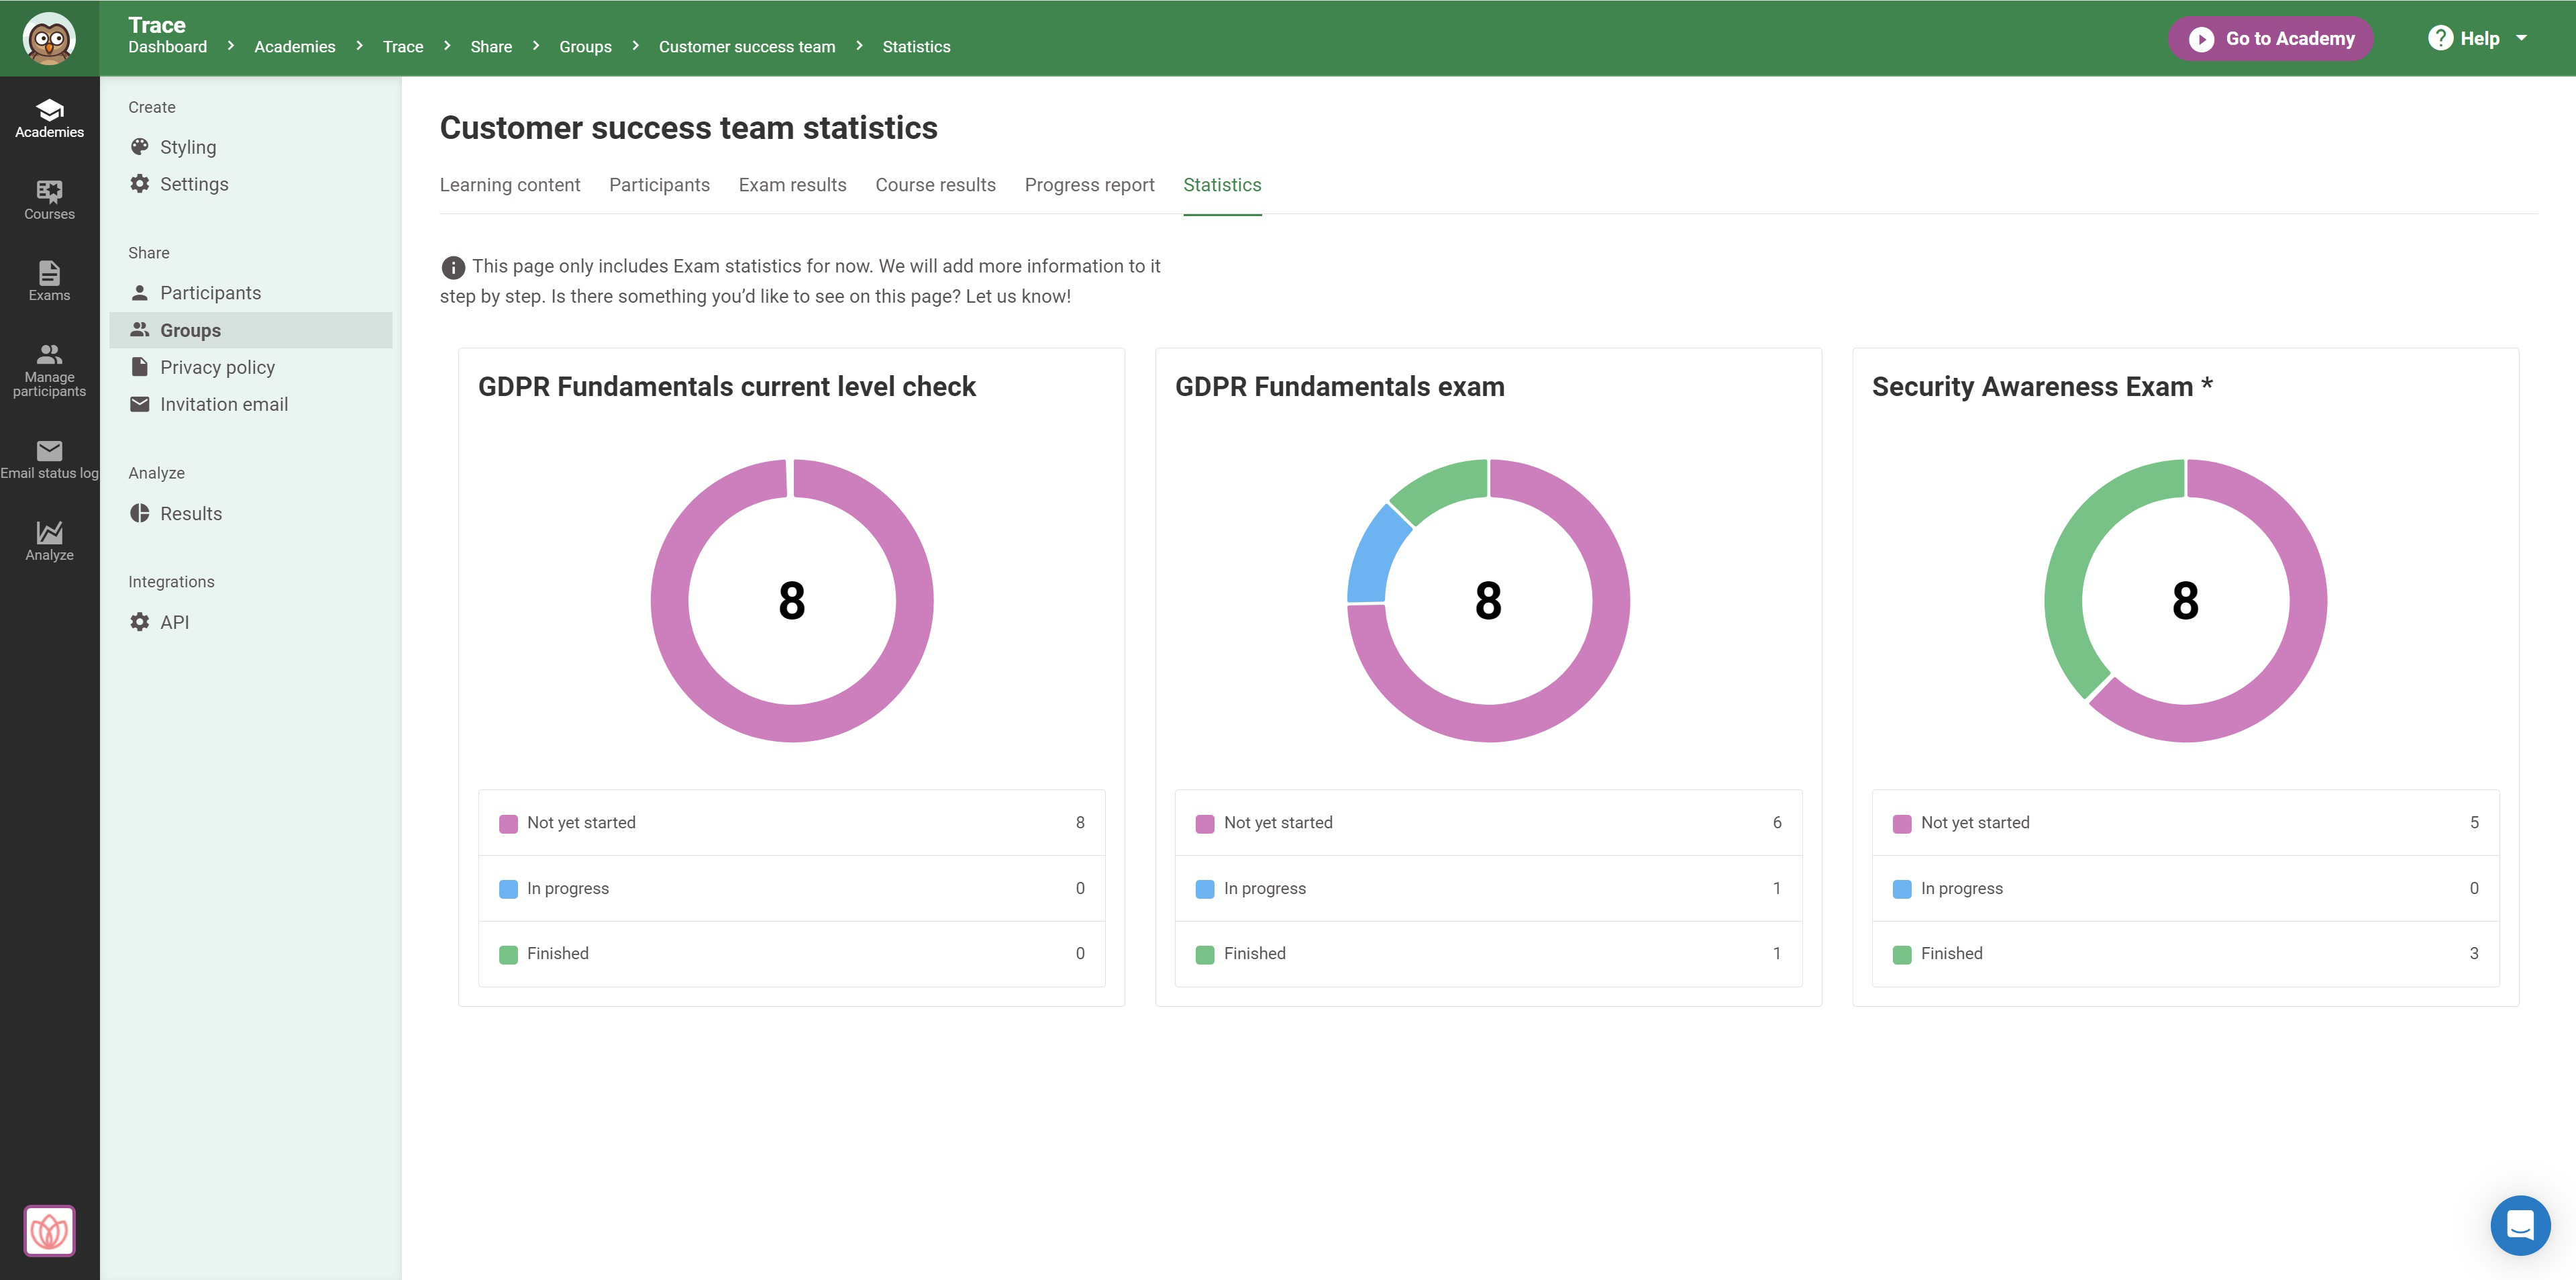
Task: Open the Academies section in the sidebar
Action: (48, 117)
